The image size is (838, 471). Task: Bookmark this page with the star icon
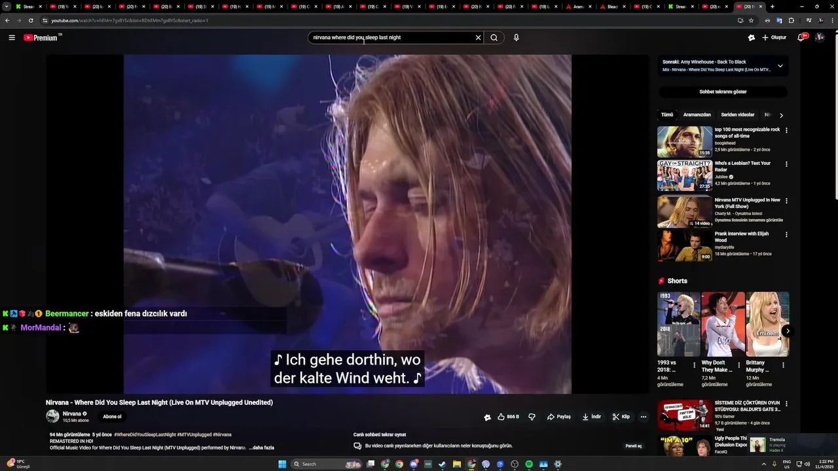tap(751, 20)
